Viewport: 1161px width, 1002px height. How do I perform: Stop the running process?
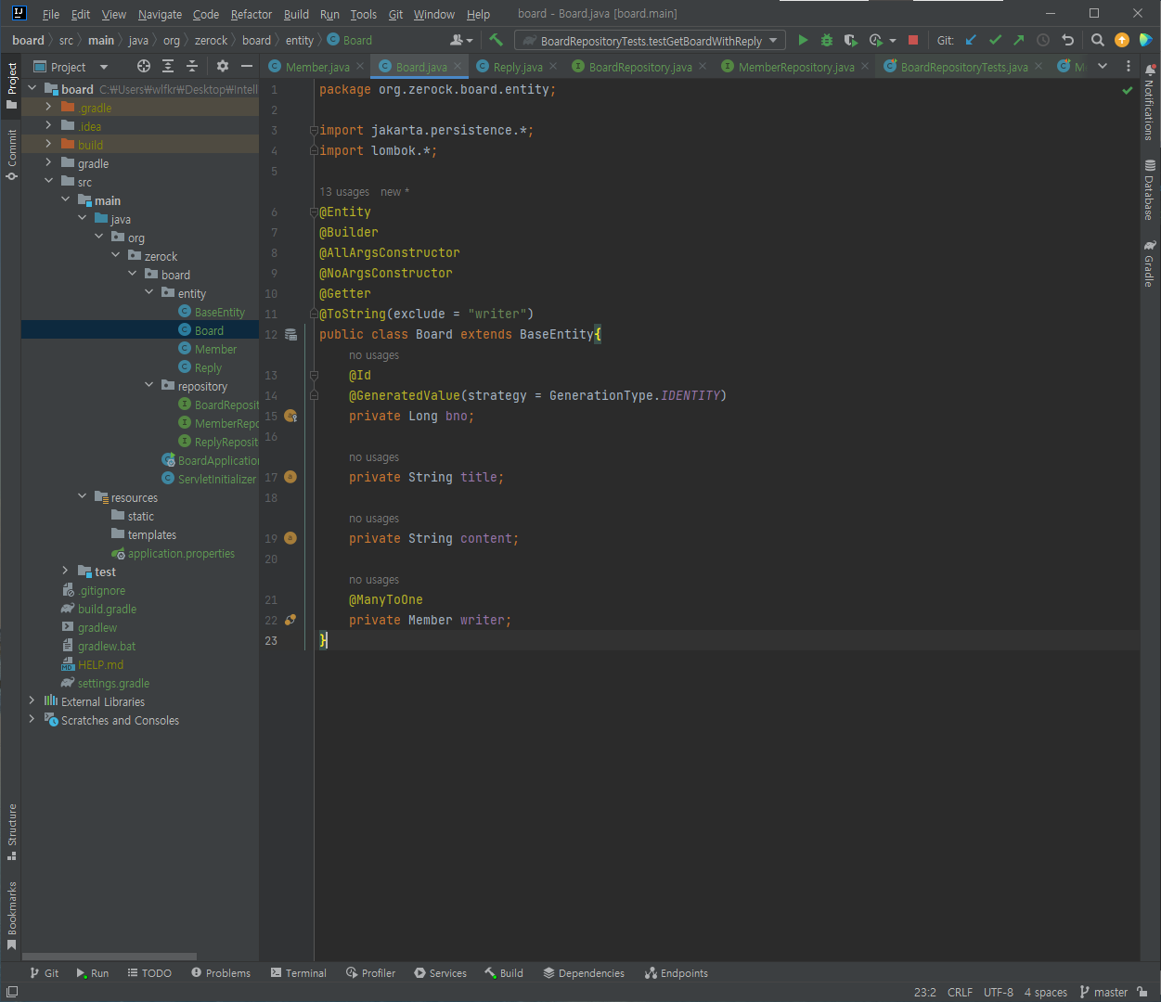(913, 40)
